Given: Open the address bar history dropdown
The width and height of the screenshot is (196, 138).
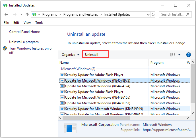Looking at the screenshot, I should coord(147,14).
